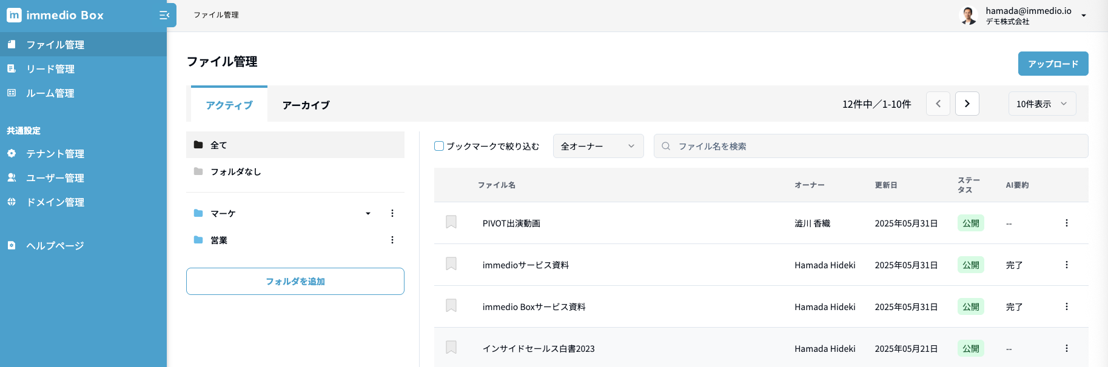This screenshot has height=367, width=1108.
Task: Collapse the sidebar with the hamburger icon
Action: click(x=164, y=15)
